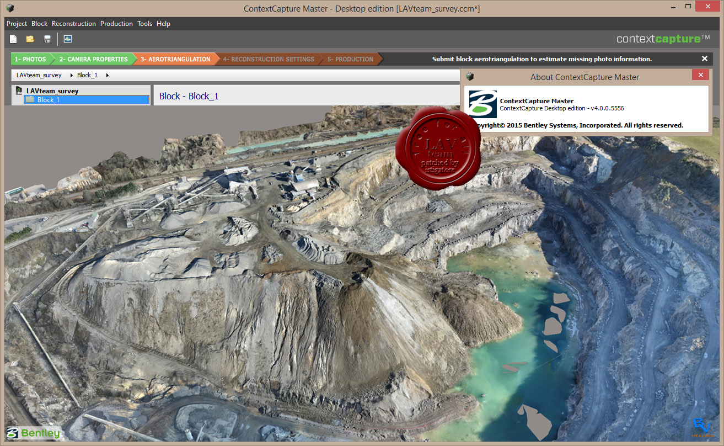Select LAVteam_survey in the project tree
Image resolution: width=724 pixels, height=446 pixels.
[x=52, y=91]
